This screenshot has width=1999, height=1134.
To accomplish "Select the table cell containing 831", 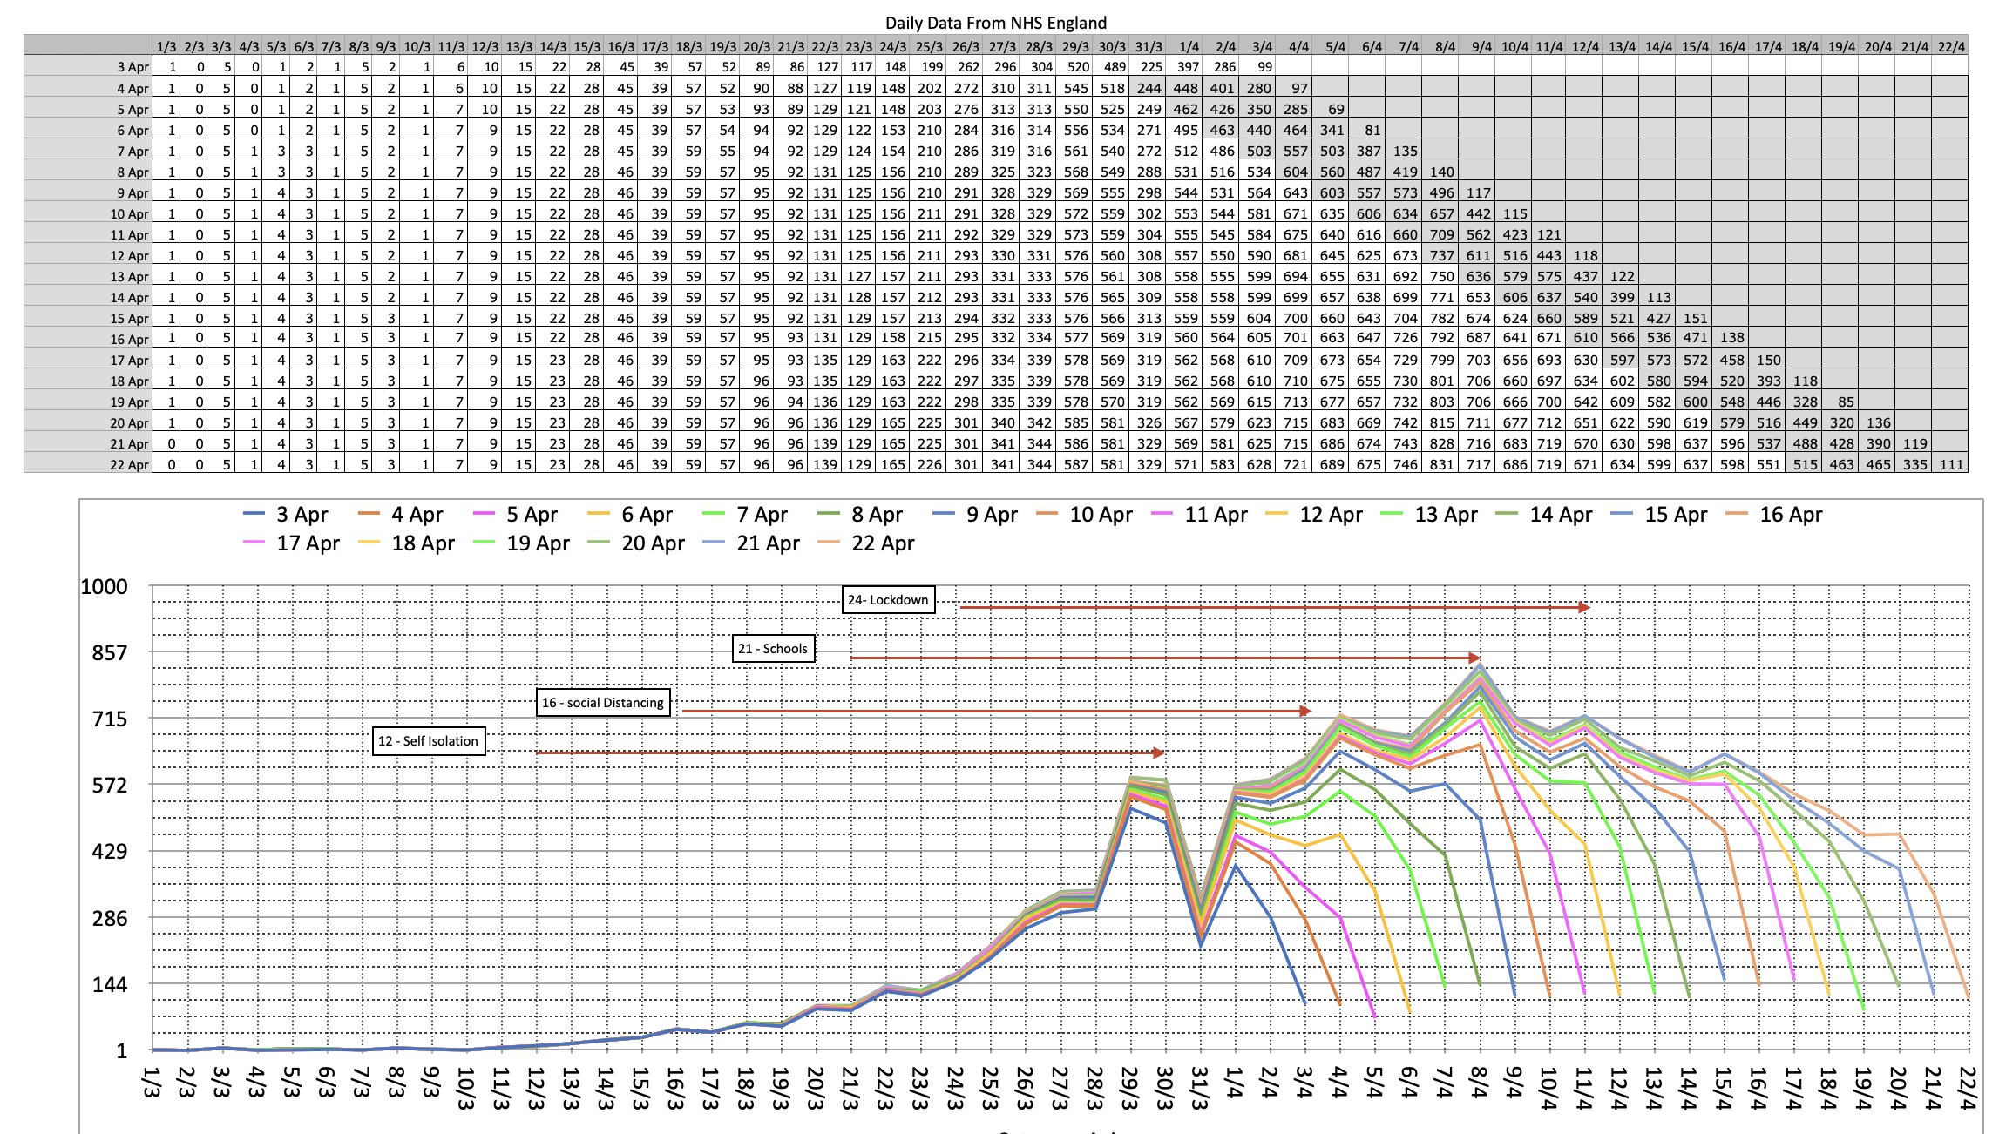I will [1441, 465].
